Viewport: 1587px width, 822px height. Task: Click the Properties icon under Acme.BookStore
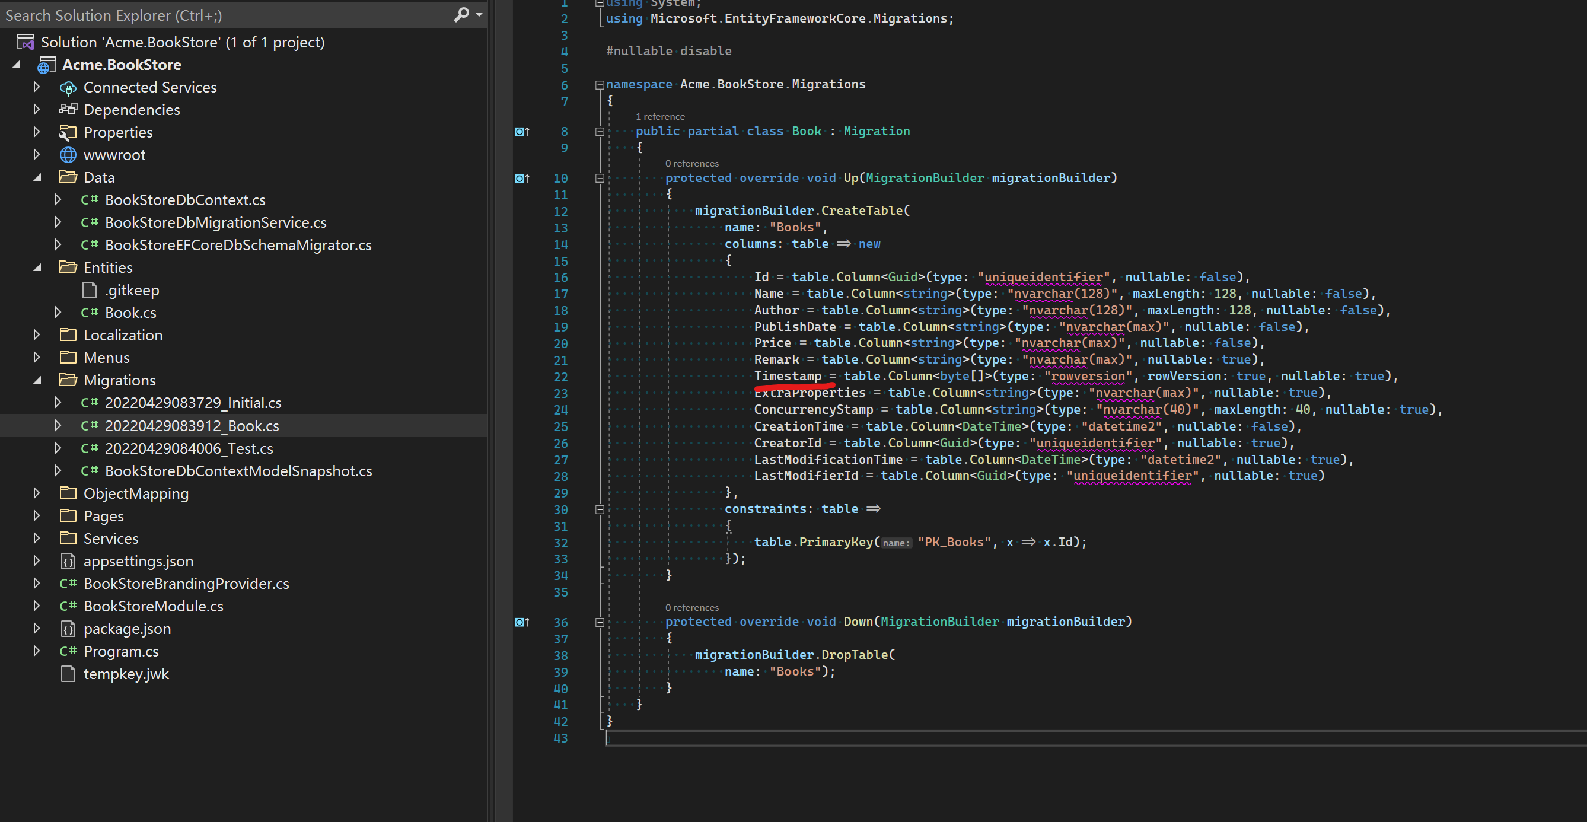(x=68, y=132)
